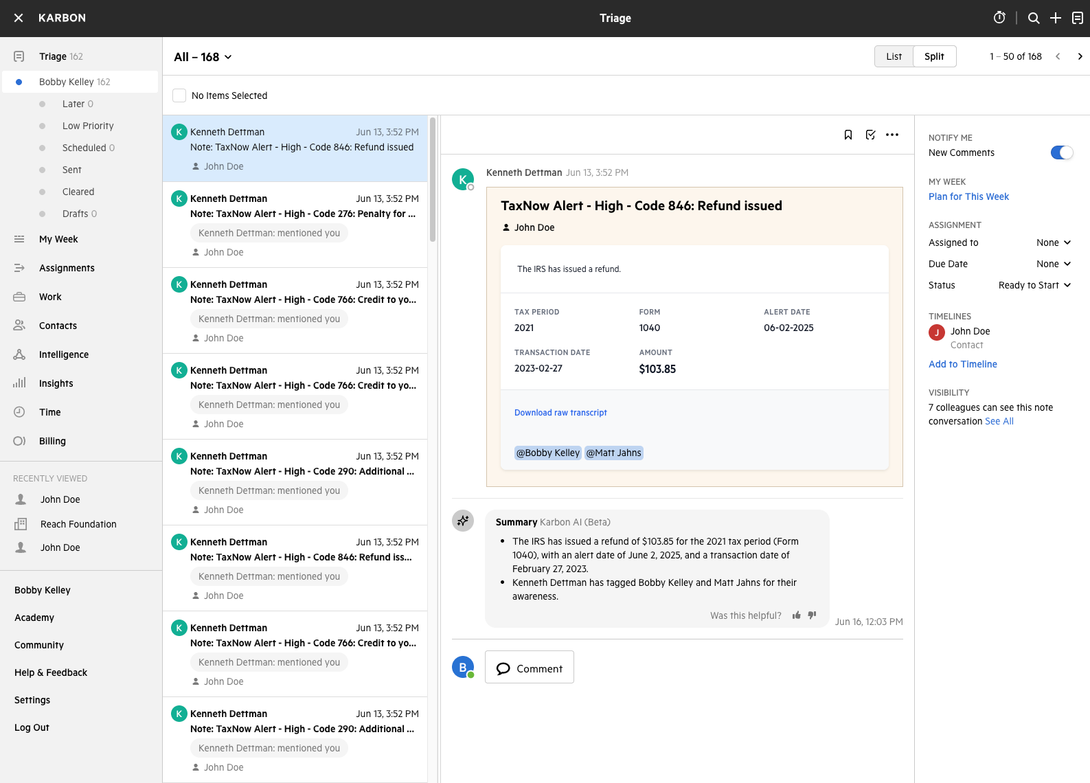Image resolution: width=1090 pixels, height=783 pixels.
Task: Open the timer stopwatch icon
Action: [x=999, y=18]
